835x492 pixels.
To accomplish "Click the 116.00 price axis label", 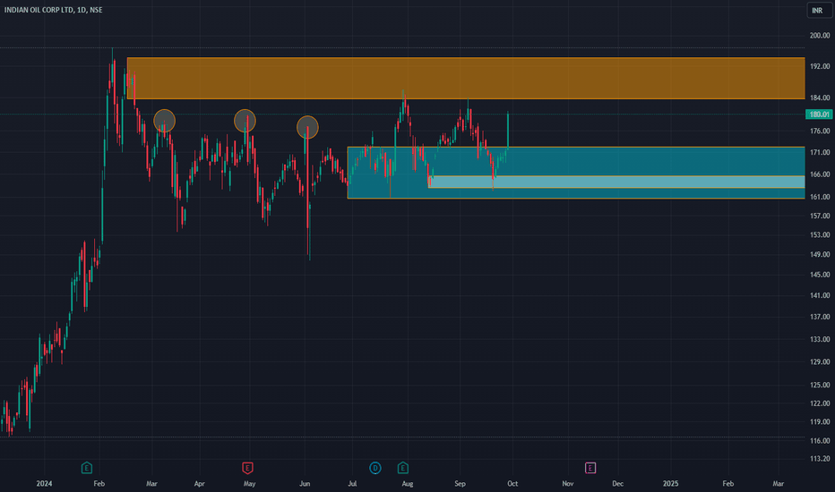I will 820,441.
